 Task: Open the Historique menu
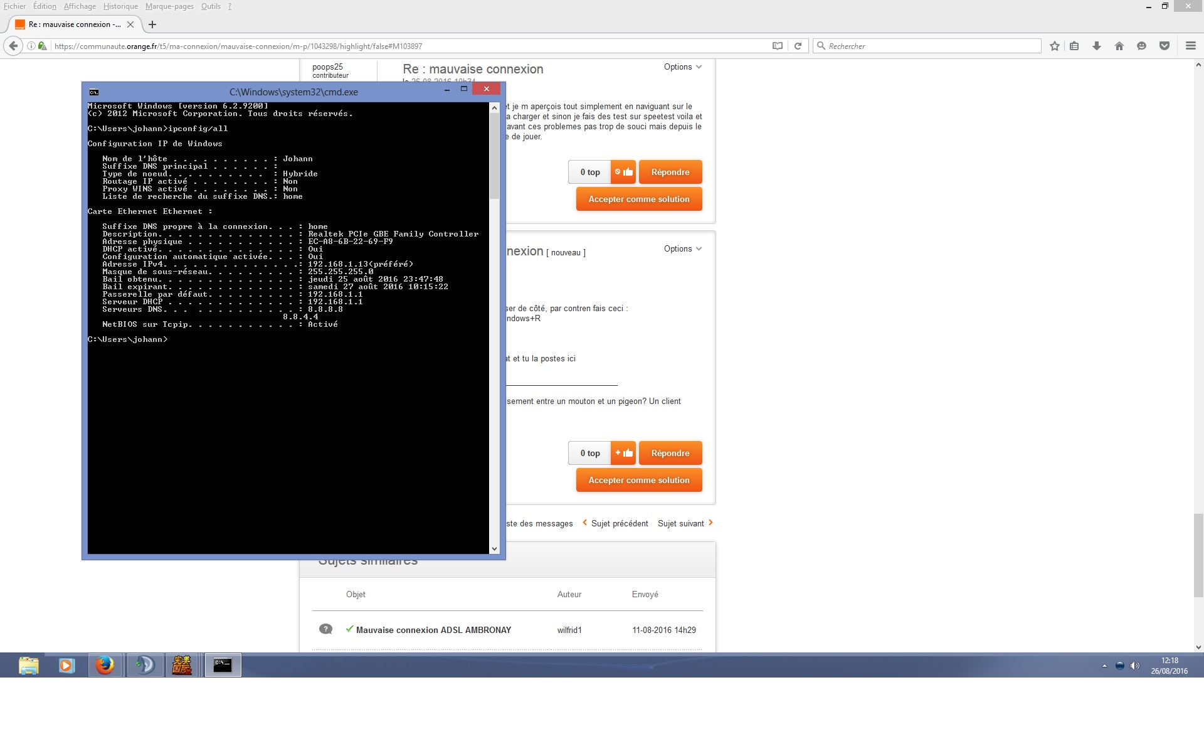point(120,6)
